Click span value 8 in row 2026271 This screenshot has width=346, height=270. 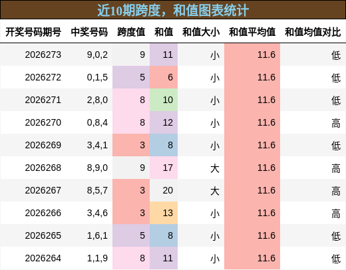coord(131,100)
